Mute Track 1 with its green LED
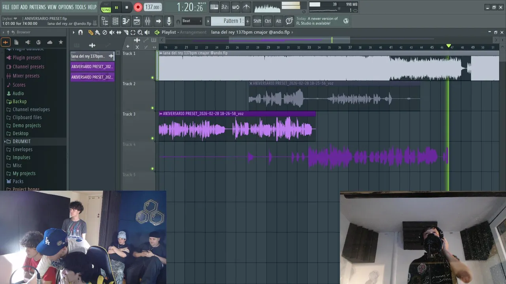The image size is (506, 284). pyautogui.click(x=153, y=78)
